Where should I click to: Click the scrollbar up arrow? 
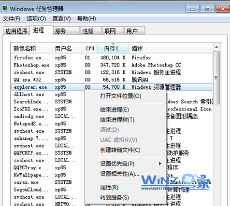pyautogui.click(x=216, y=47)
